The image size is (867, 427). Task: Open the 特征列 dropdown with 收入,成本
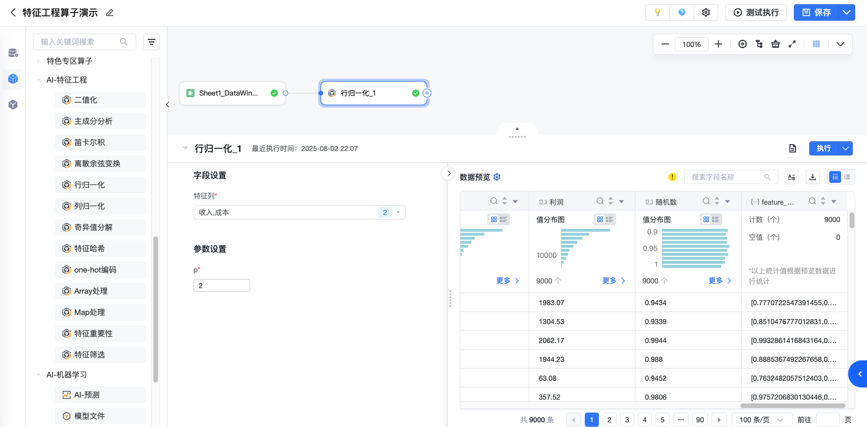pyautogui.click(x=299, y=212)
